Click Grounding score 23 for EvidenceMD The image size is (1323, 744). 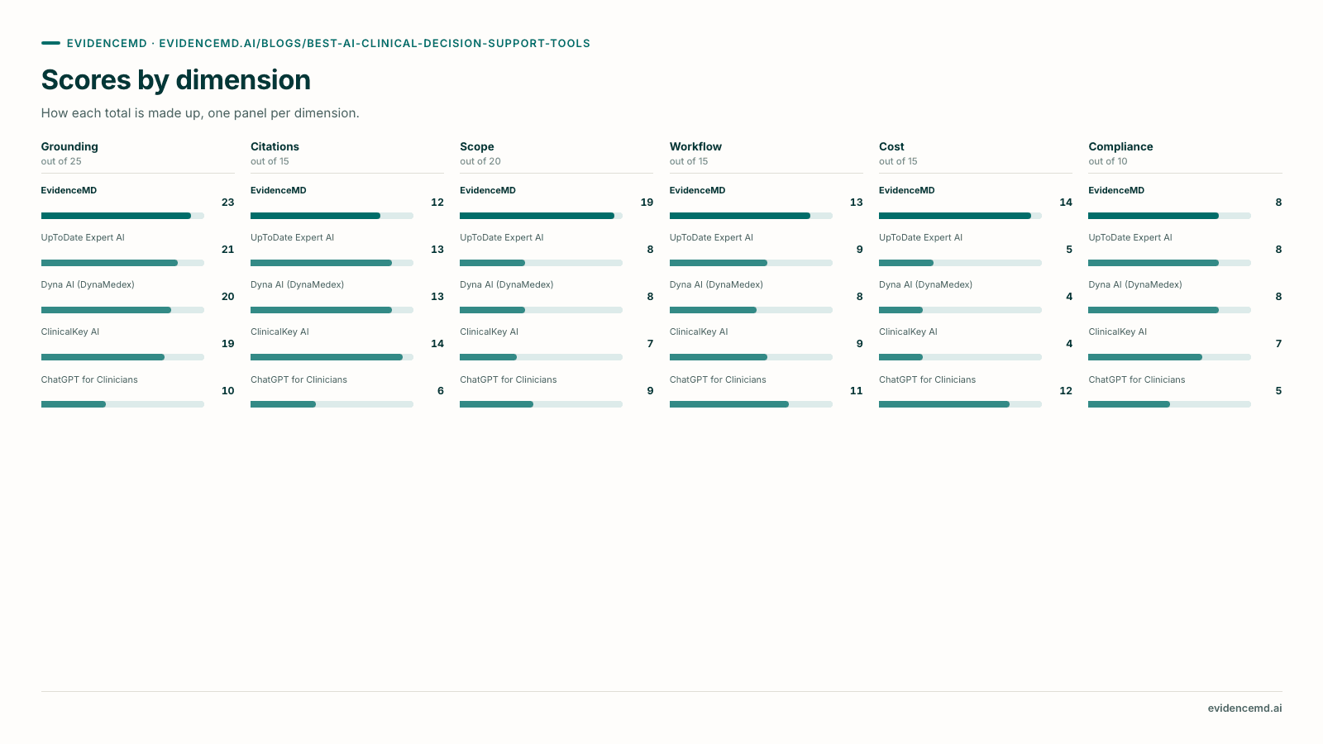point(227,203)
